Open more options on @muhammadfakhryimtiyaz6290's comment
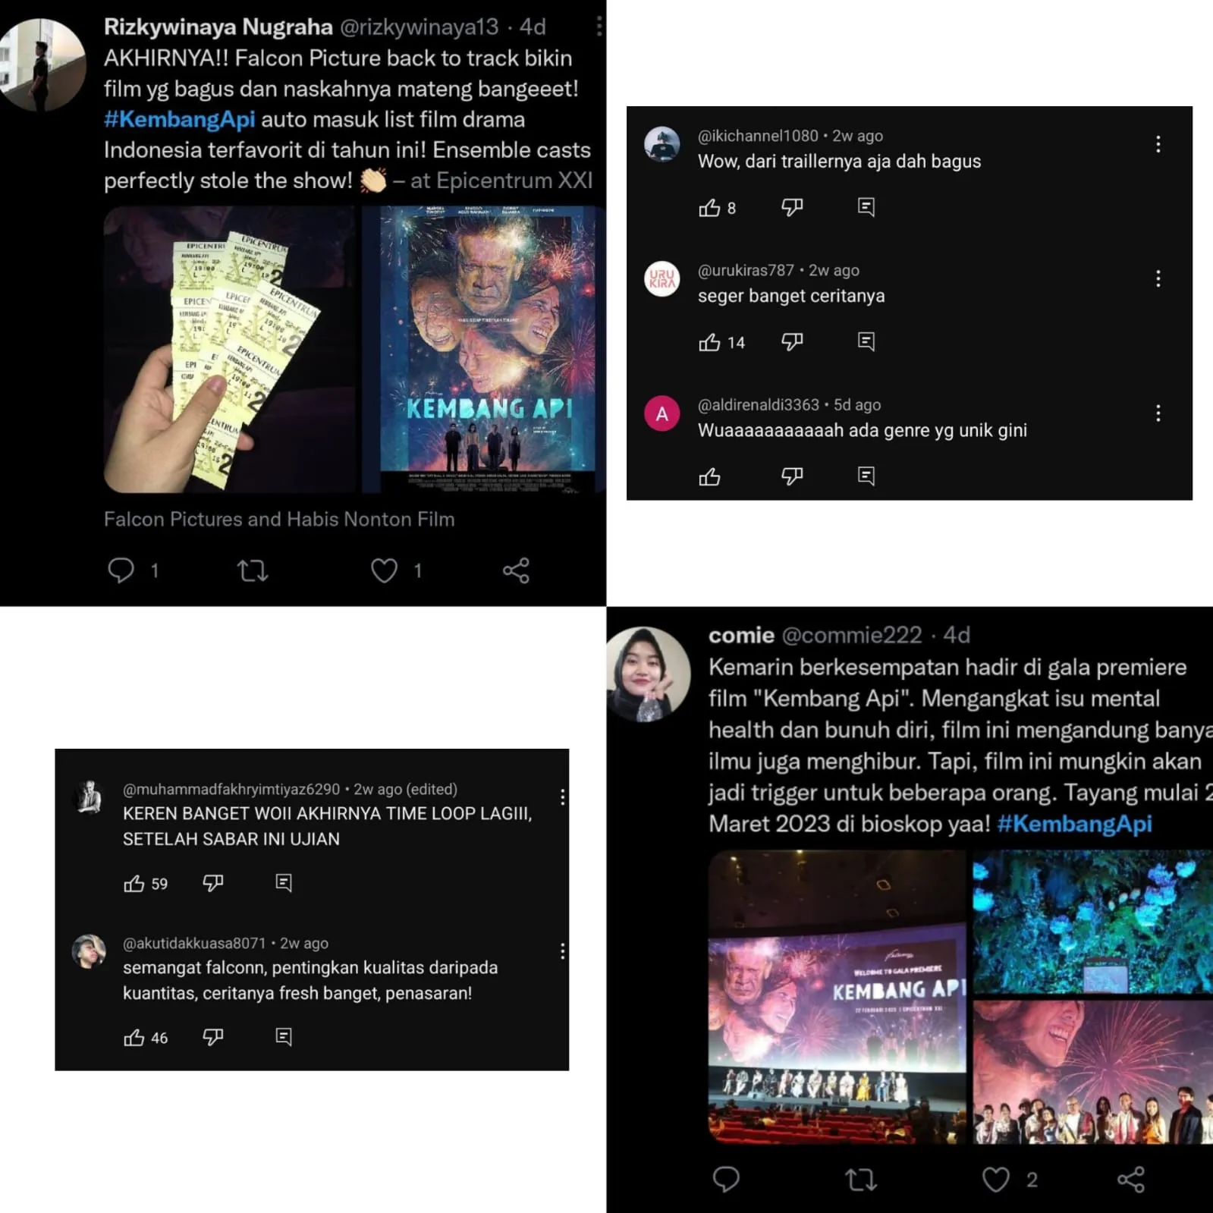 click(x=562, y=797)
